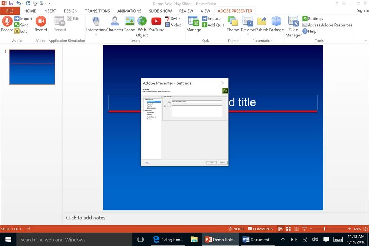The height and width of the screenshot is (246, 369).
Task: Open the Audio Sync tool
Action: coord(21,25)
